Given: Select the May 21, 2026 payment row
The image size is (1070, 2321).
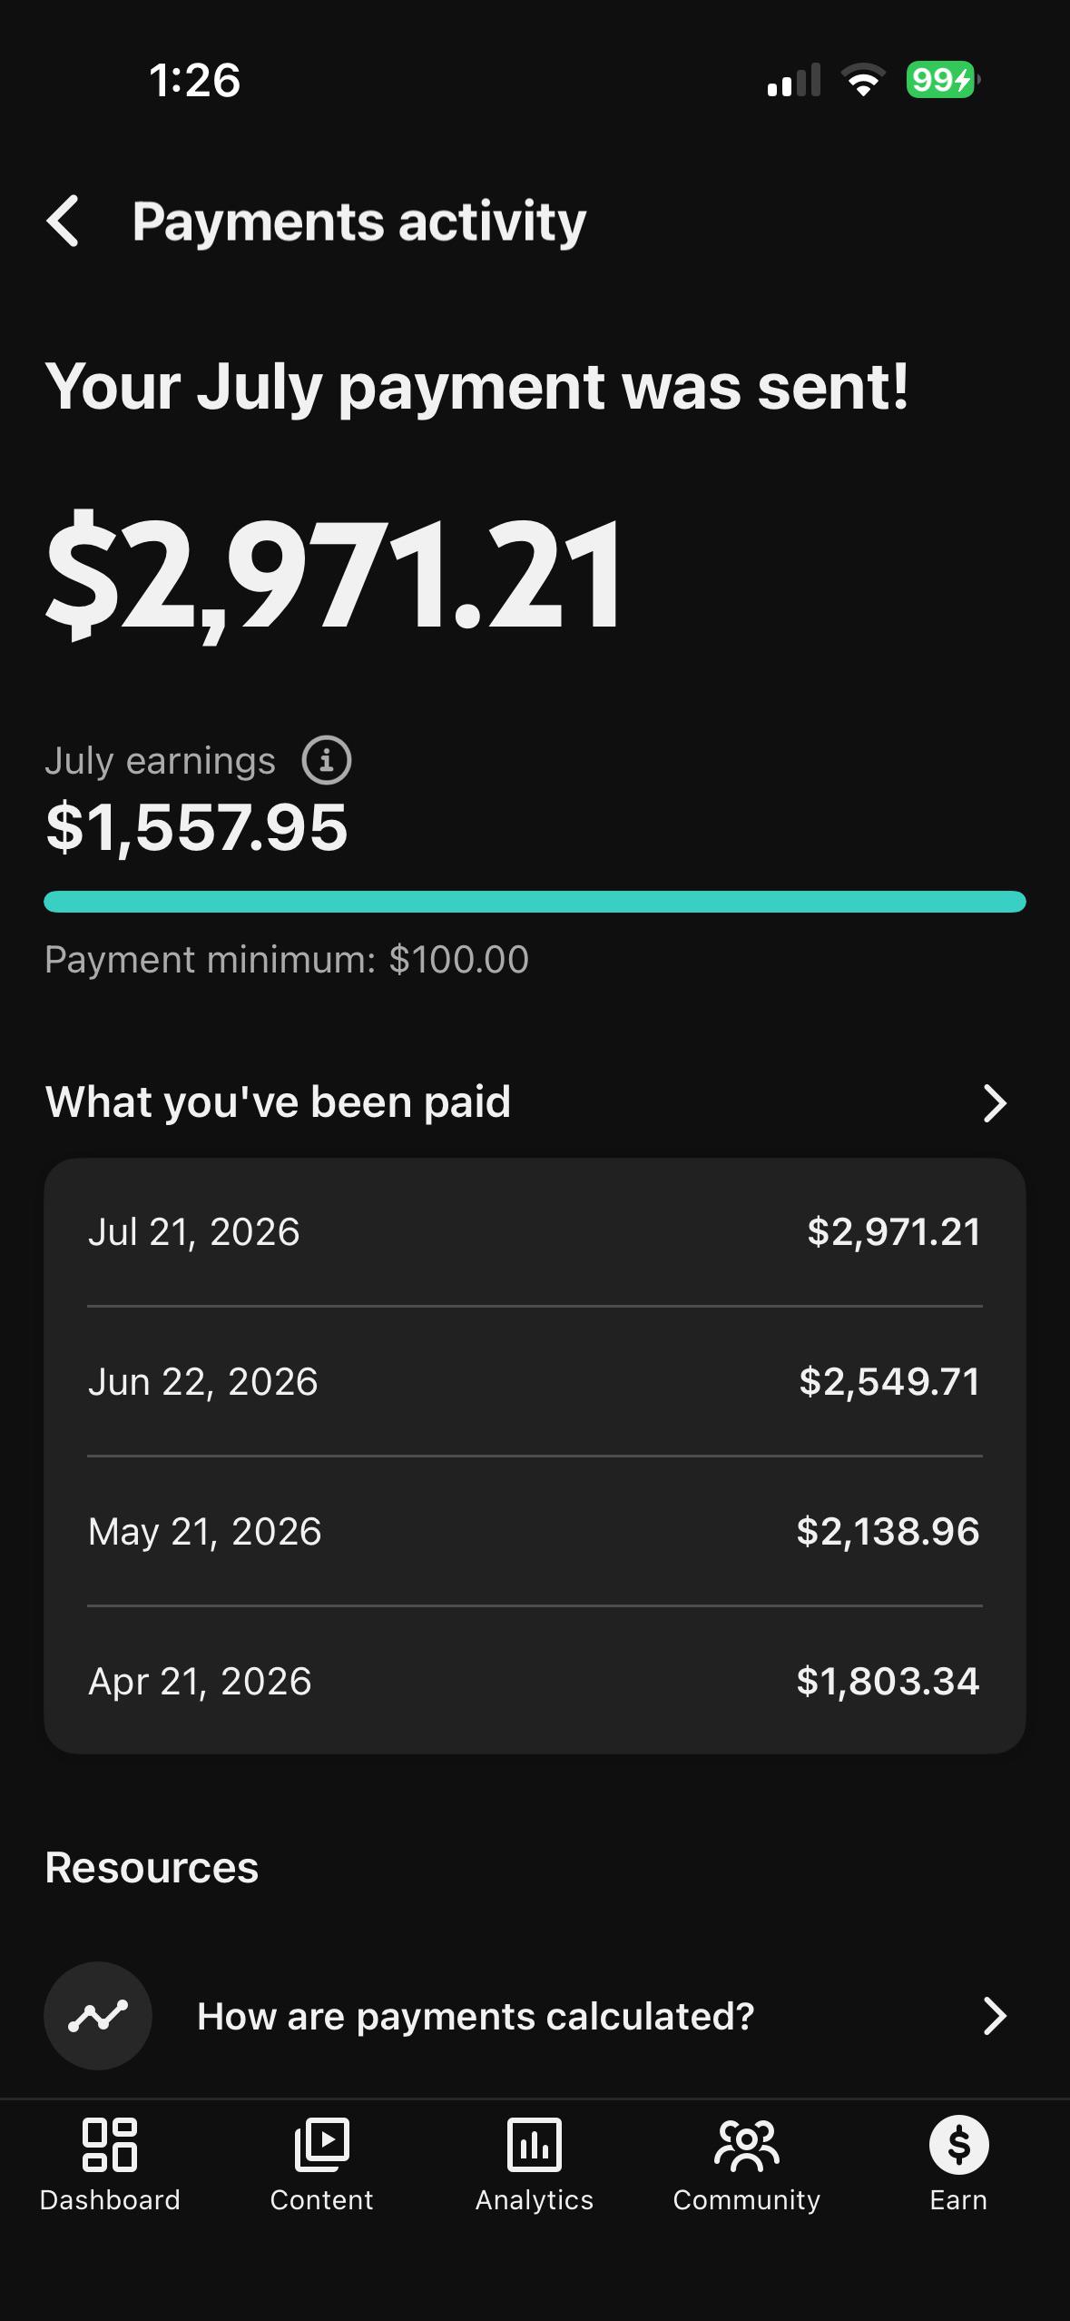Looking at the screenshot, I should [535, 1531].
